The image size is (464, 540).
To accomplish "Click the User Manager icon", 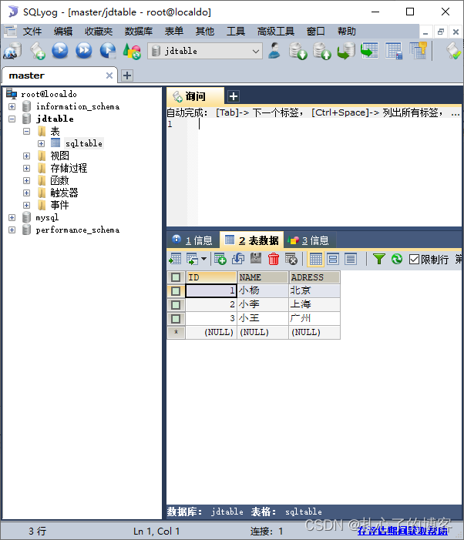I will pyautogui.click(x=274, y=51).
